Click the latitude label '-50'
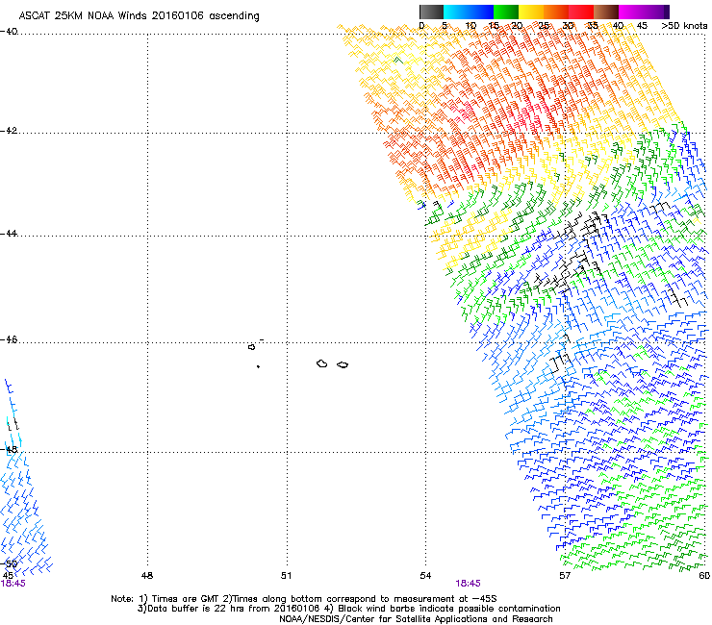Screen dimensions: 712x625 [x=9, y=563]
